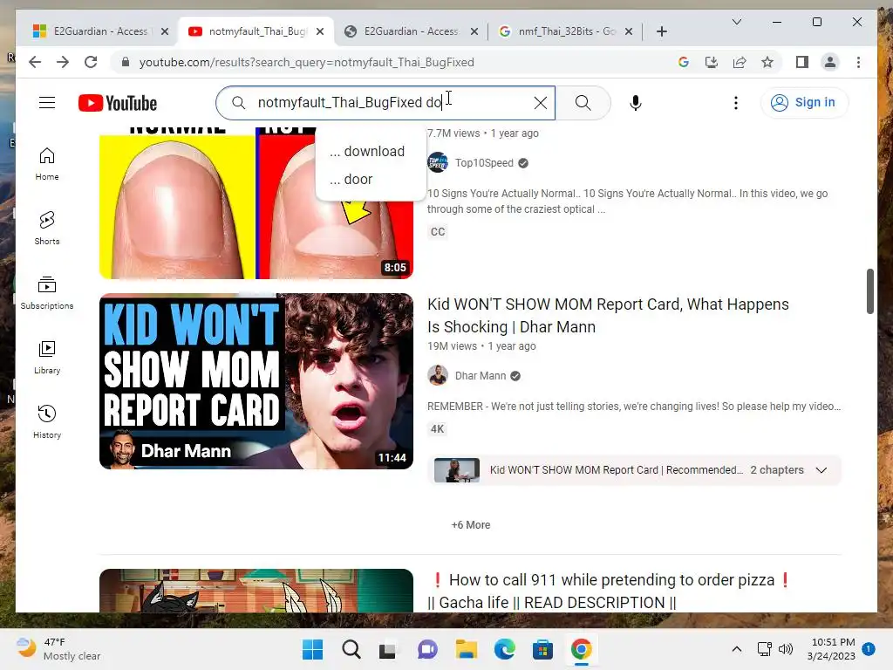
Task: Open the Kid Won't Show Mom thumbnail
Action: (x=256, y=381)
